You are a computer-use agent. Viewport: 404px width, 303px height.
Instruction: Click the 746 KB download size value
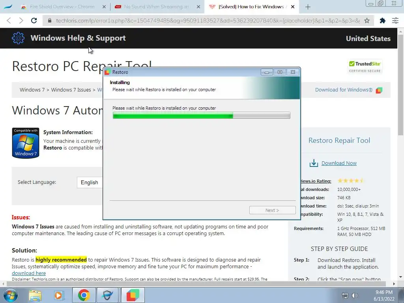(344, 198)
